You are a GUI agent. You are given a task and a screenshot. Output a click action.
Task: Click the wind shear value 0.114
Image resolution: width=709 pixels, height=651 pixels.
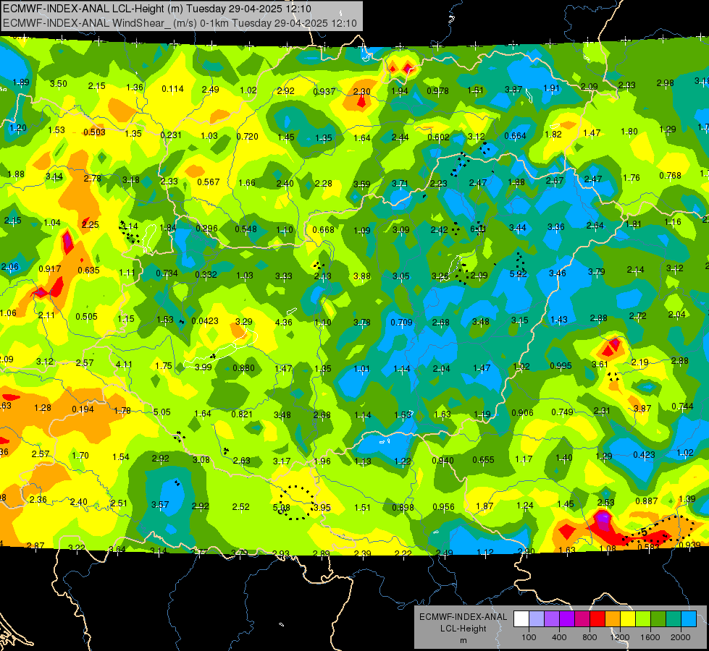(173, 89)
